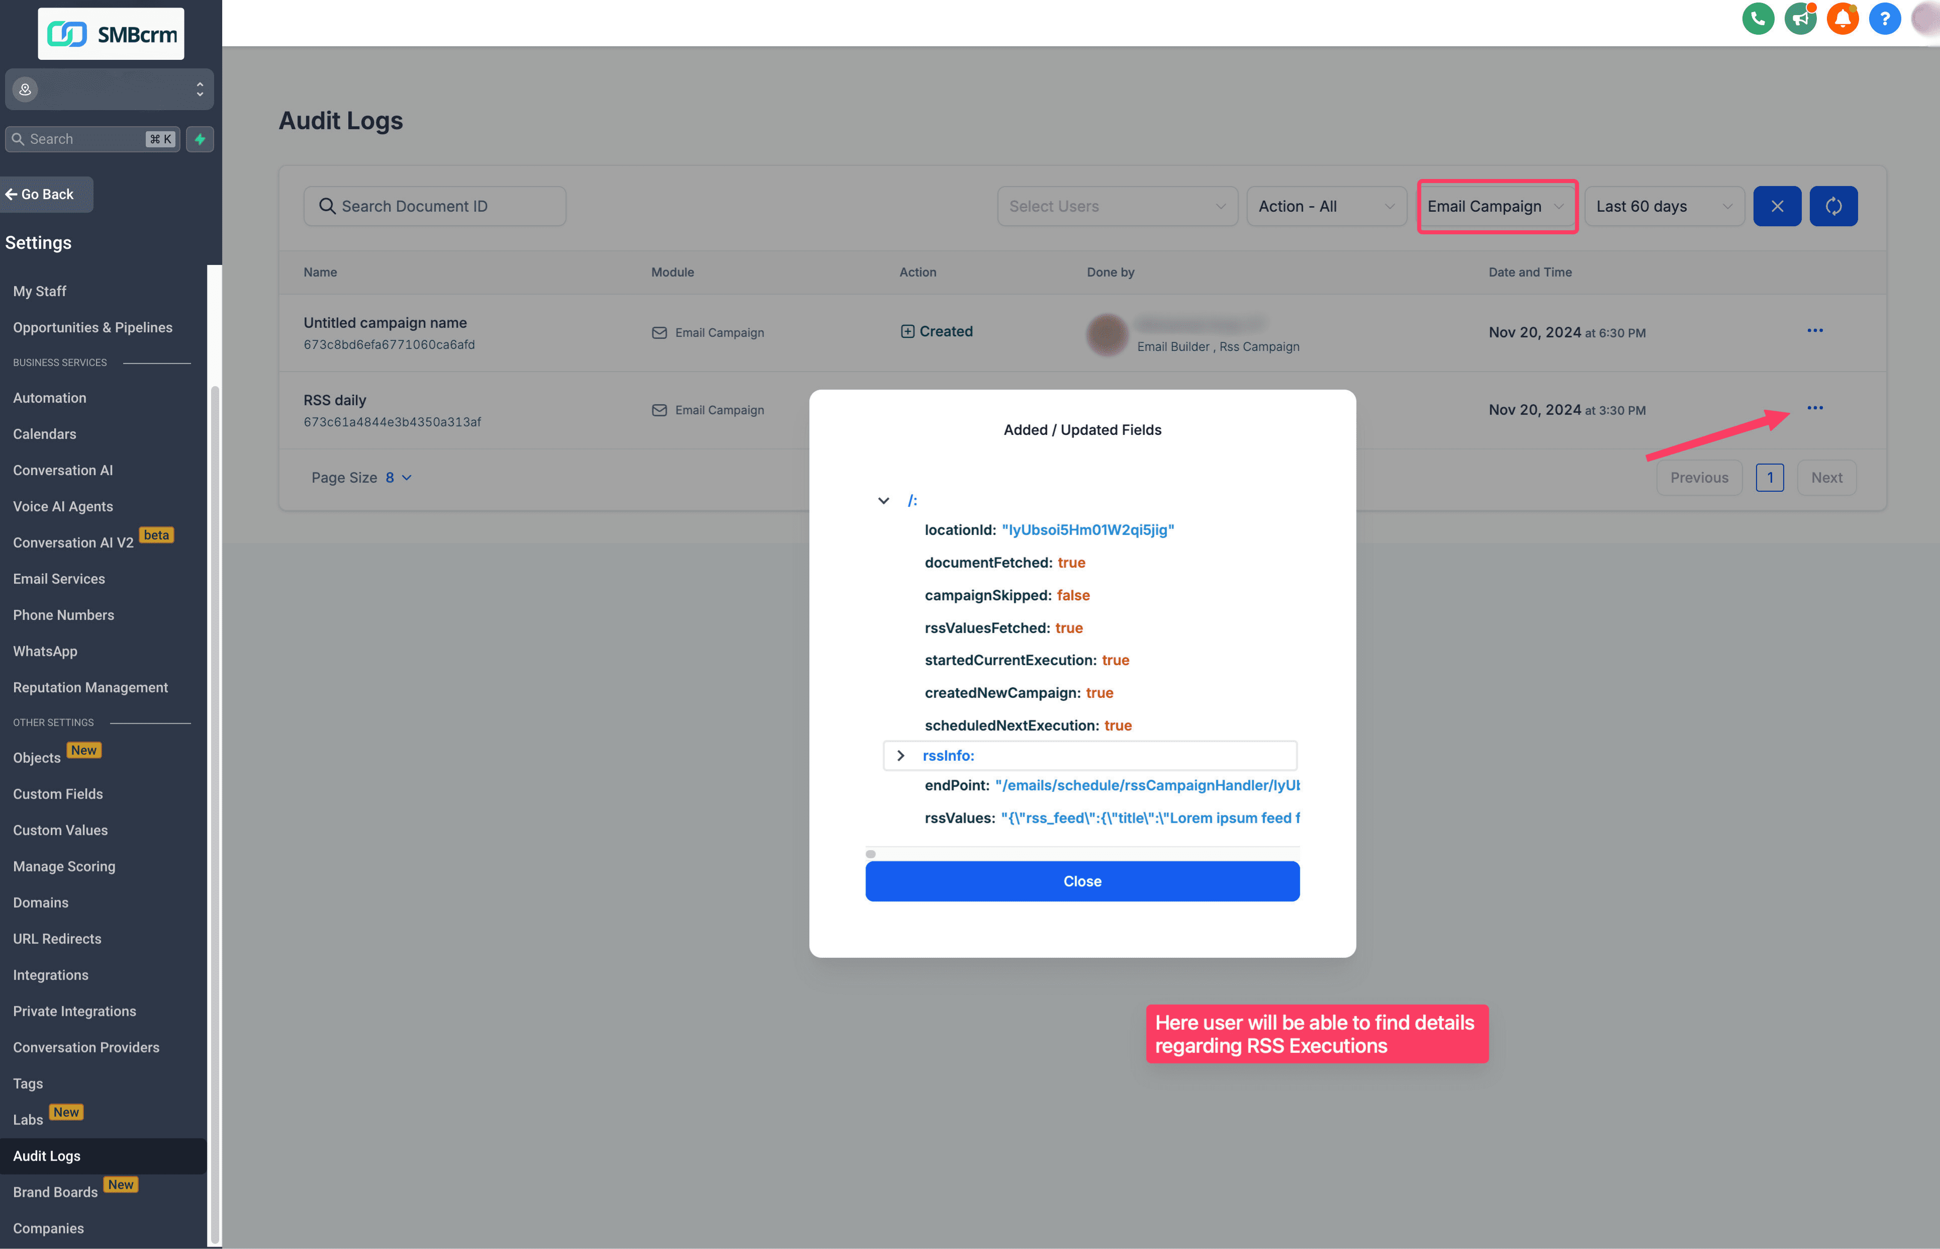Open three-dot menu for RSS daily row
1940x1249 pixels.
(x=1814, y=408)
